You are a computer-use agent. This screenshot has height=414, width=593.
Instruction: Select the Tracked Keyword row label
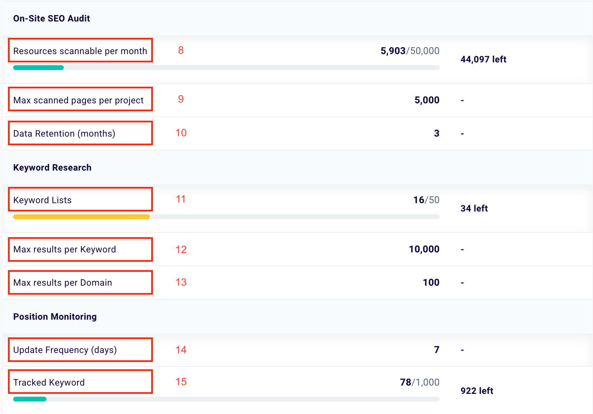point(49,382)
